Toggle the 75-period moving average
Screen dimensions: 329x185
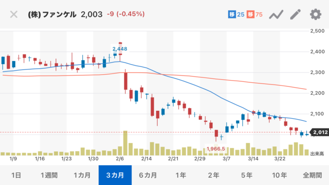(x=255, y=14)
